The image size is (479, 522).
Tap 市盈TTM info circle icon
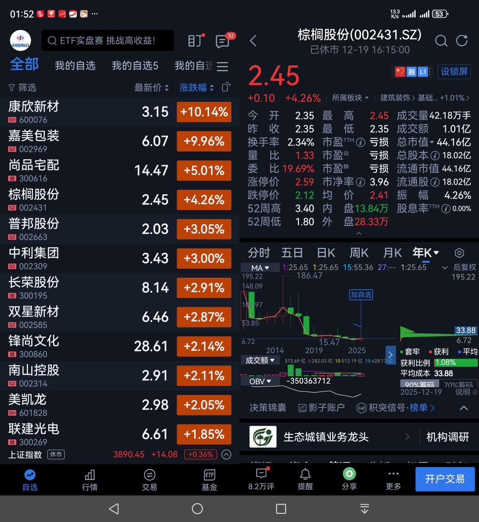pyautogui.click(x=361, y=142)
